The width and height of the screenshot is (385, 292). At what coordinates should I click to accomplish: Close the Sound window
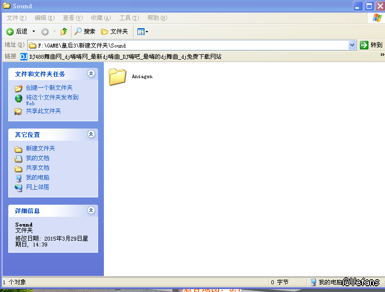click(380, 6)
